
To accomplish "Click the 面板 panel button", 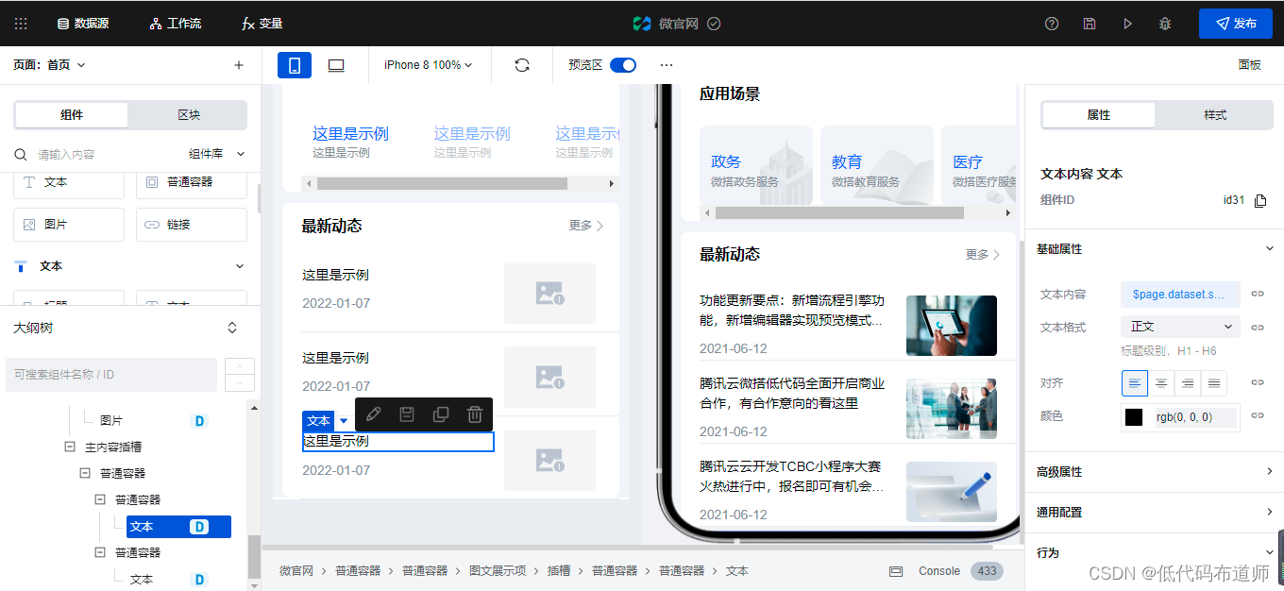I will pyautogui.click(x=1249, y=65).
